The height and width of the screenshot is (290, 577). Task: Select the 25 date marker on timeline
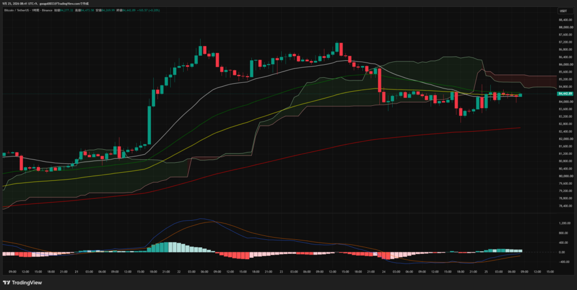tap(486, 271)
